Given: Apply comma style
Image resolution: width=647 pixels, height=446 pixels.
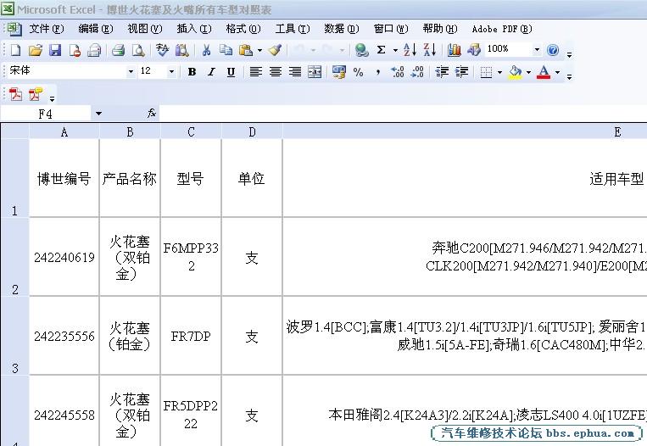Looking at the screenshot, I should pyautogui.click(x=378, y=72).
